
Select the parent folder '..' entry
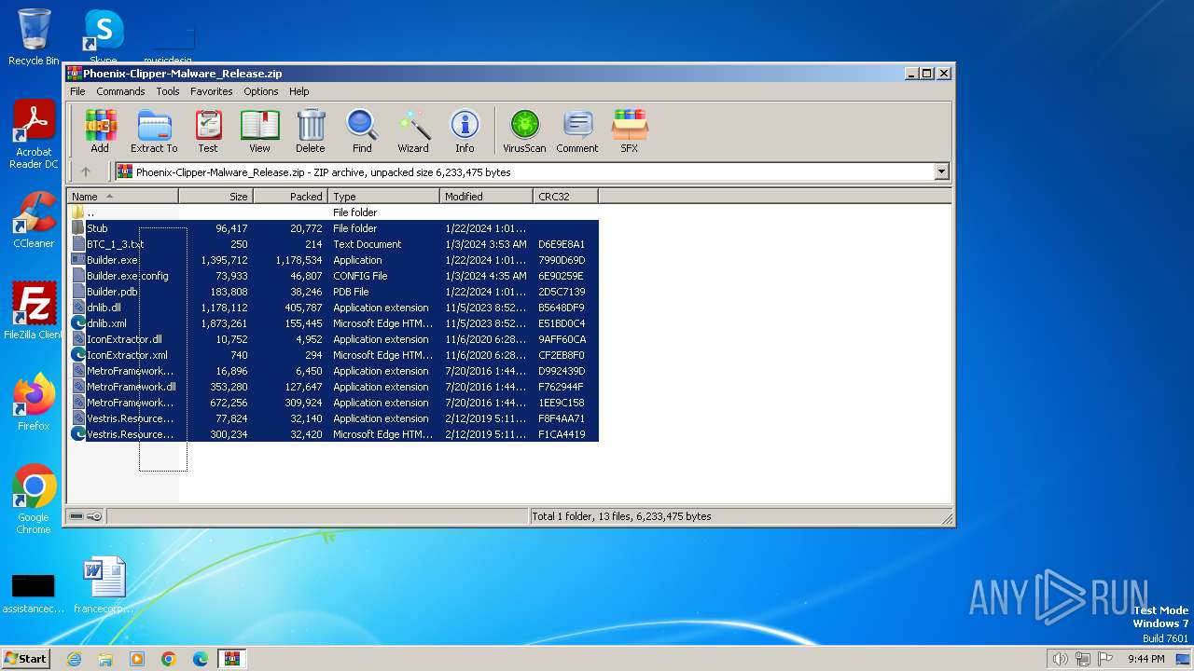(334, 212)
